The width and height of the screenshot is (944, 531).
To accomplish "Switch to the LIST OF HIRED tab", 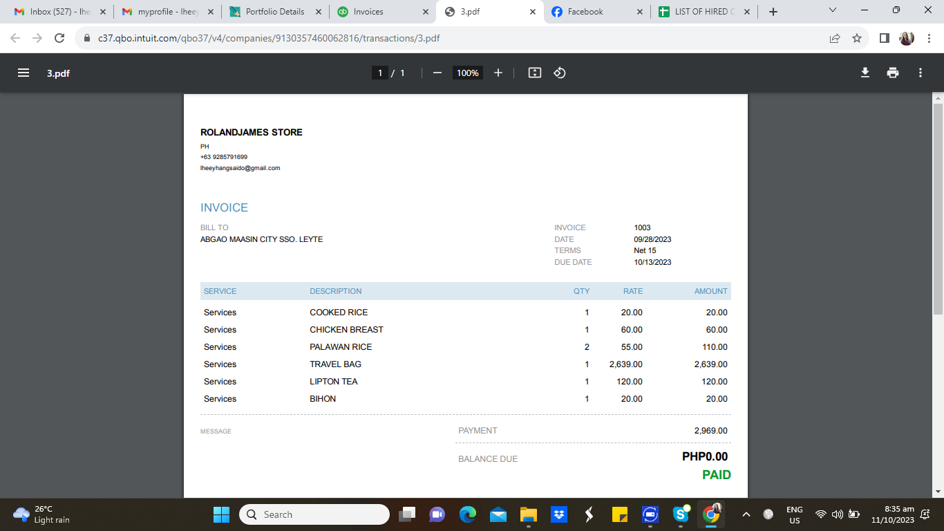I will pos(704,12).
